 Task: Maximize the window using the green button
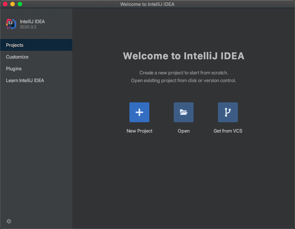pyautogui.click(x=20, y=4)
